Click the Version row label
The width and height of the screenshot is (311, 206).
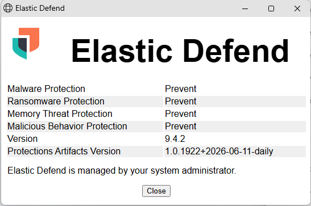click(x=23, y=138)
